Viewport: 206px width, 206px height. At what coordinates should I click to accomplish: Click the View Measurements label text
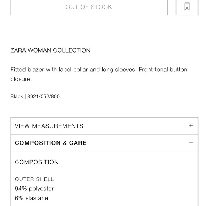click(49, 126)
